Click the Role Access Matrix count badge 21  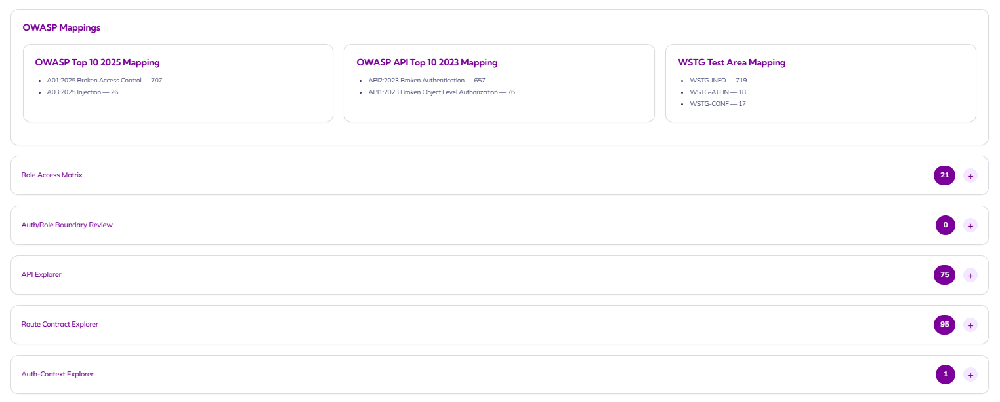[x=944, y=175]
